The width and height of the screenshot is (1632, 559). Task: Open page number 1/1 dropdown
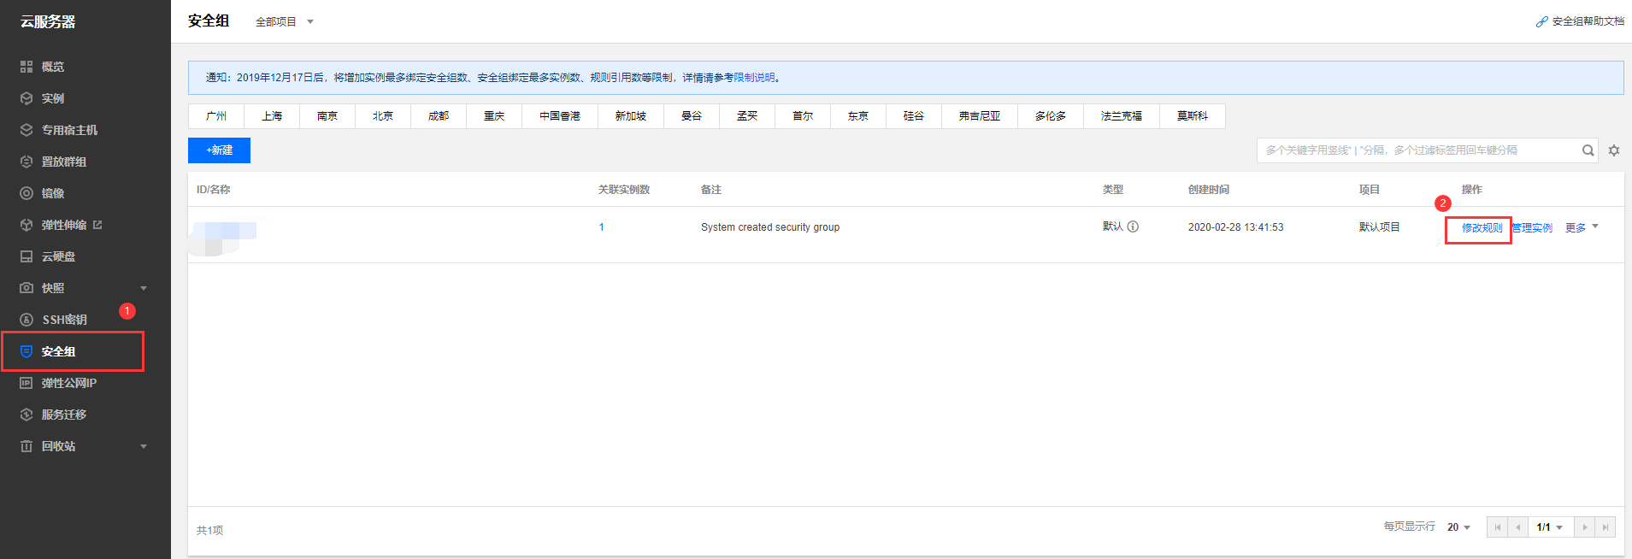[1550, 527]
